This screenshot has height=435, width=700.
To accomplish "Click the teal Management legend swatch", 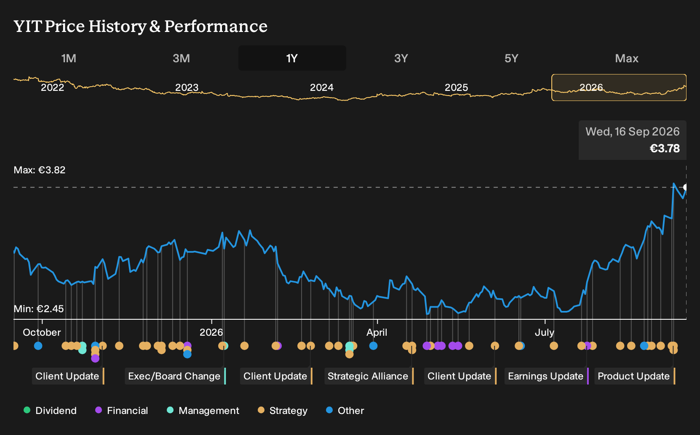I will [170, 410].
